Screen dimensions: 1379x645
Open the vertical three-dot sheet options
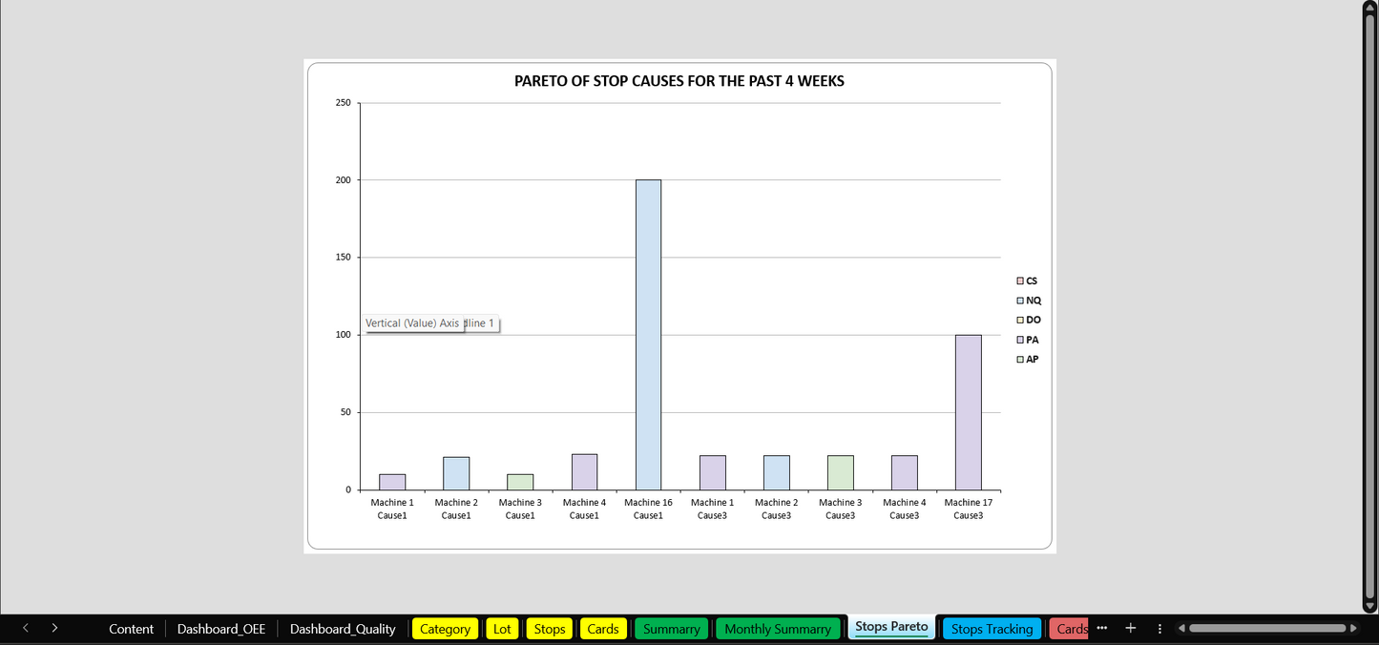(1160, 628)
